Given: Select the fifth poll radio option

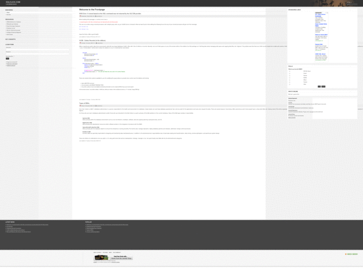Looking at the screenshot, I should (290, 80).
